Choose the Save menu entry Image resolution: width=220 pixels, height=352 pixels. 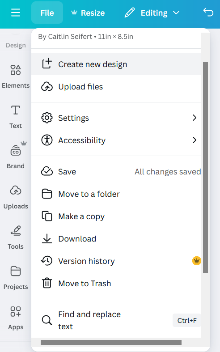(x=116, y=172)
